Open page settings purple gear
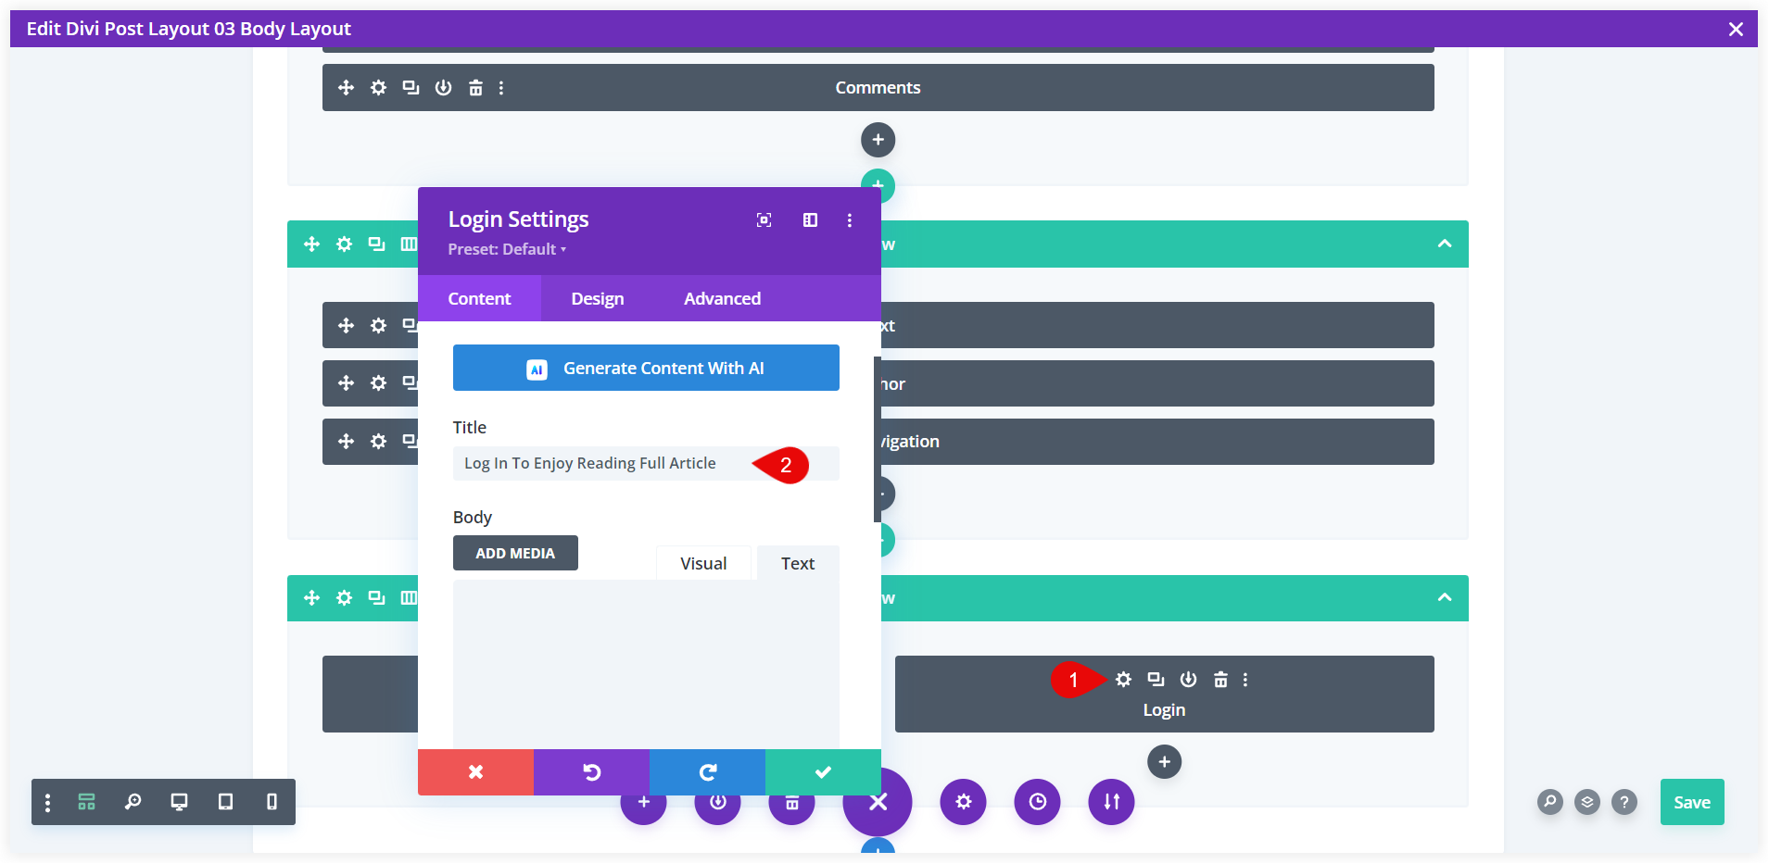Screen dimensions: 1769x864 click(x=963, y=802)
